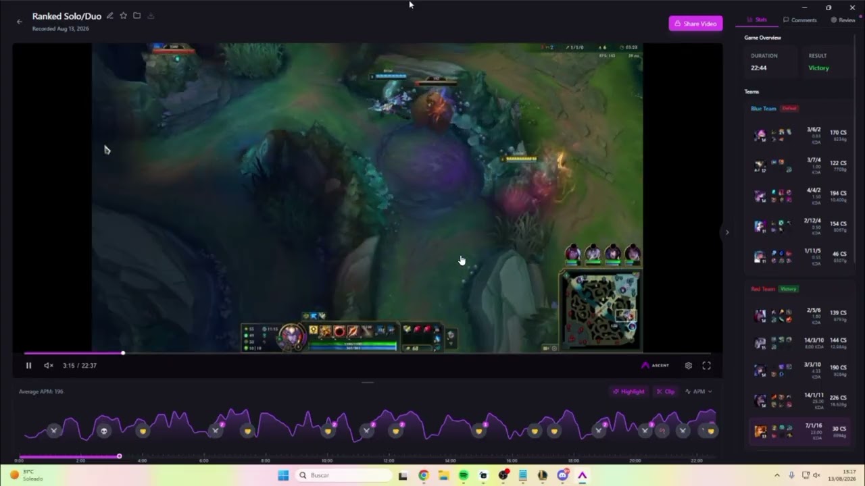This screenshot has width=865, height=486.
Task: Click the Ranked Solo/Duo title
Action: coord(67,16)
